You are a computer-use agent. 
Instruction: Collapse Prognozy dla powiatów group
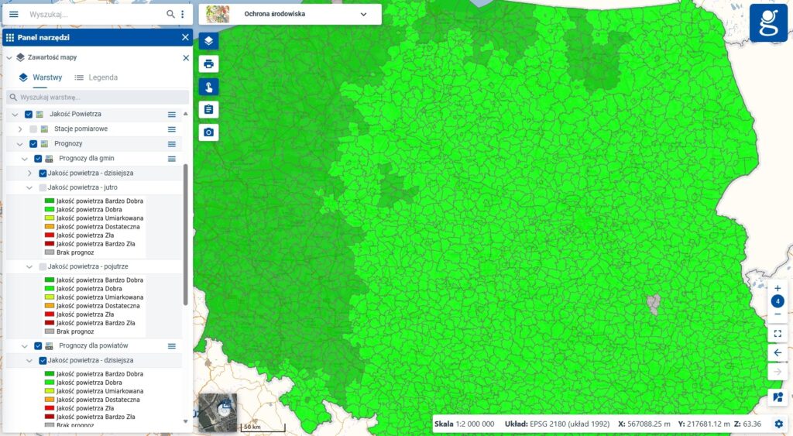(25, 346)
